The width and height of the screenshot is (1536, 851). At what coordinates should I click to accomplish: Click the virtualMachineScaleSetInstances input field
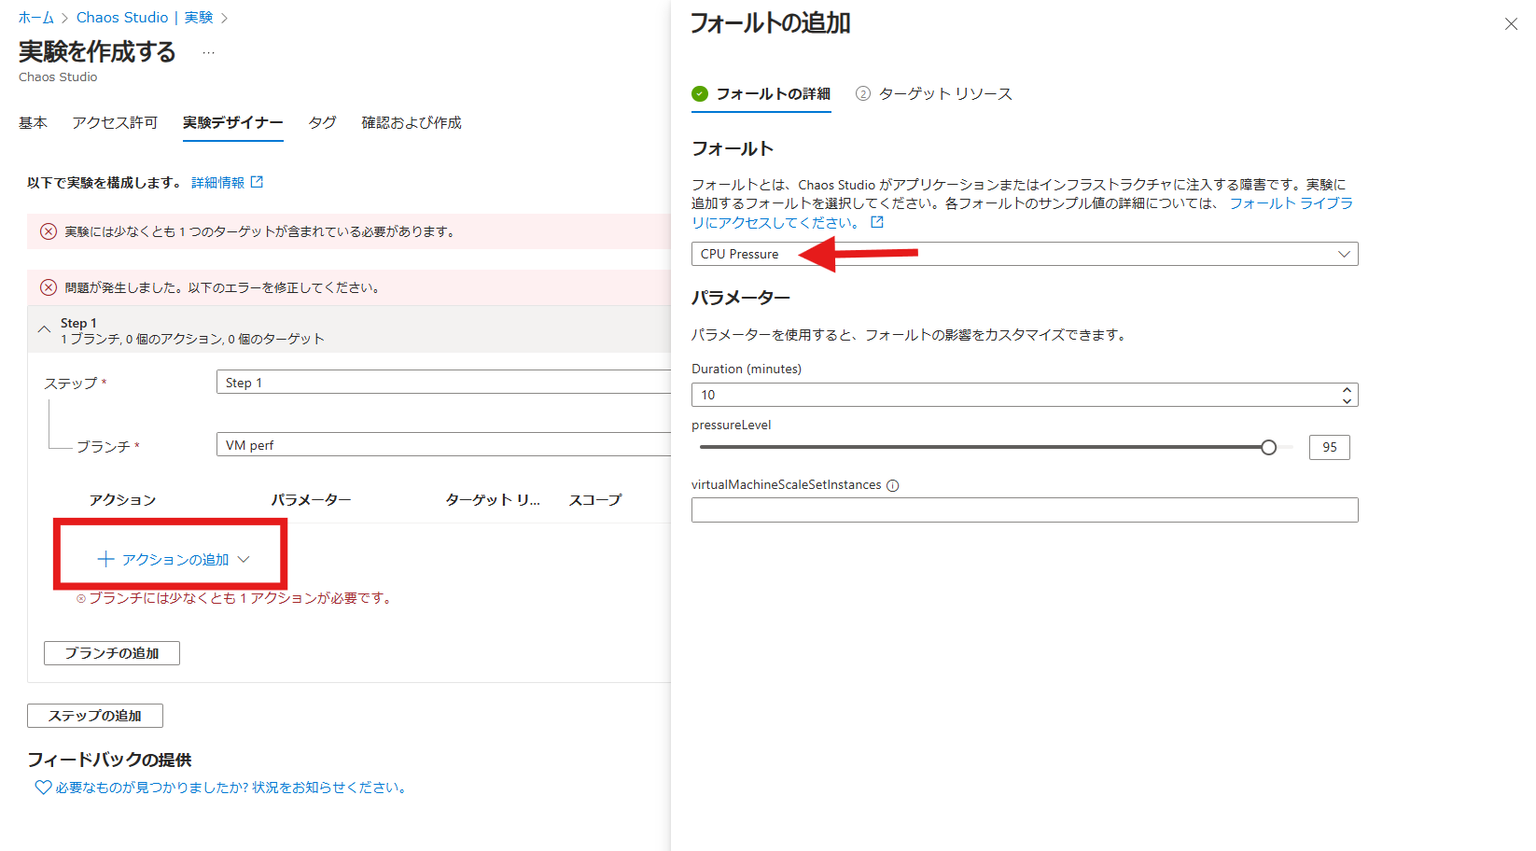1024,509
